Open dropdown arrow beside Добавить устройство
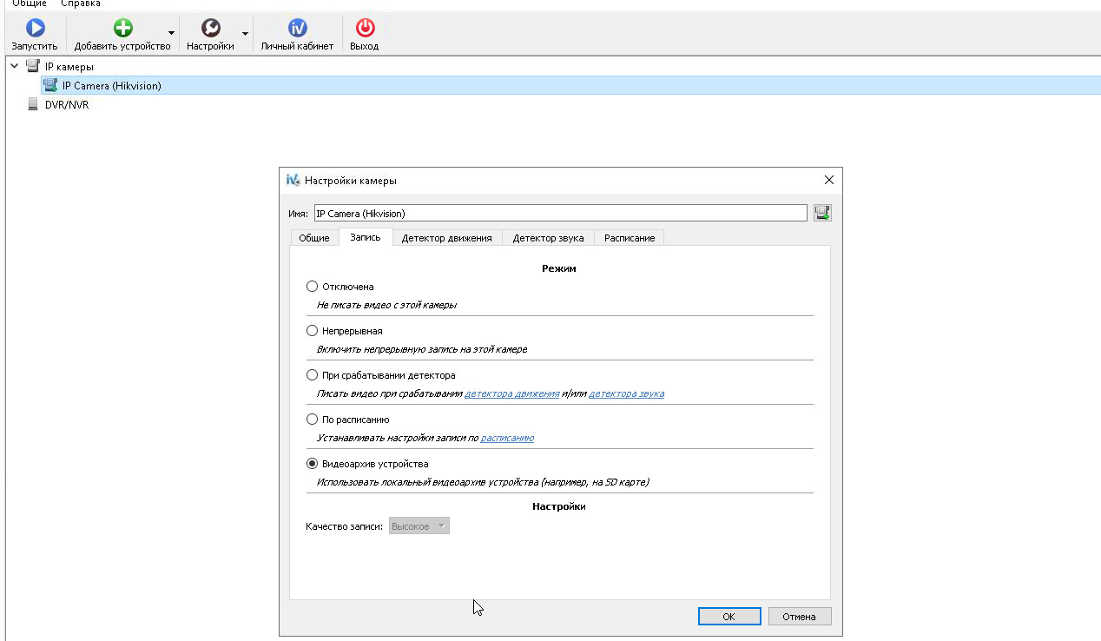 [x=171, y=34]
